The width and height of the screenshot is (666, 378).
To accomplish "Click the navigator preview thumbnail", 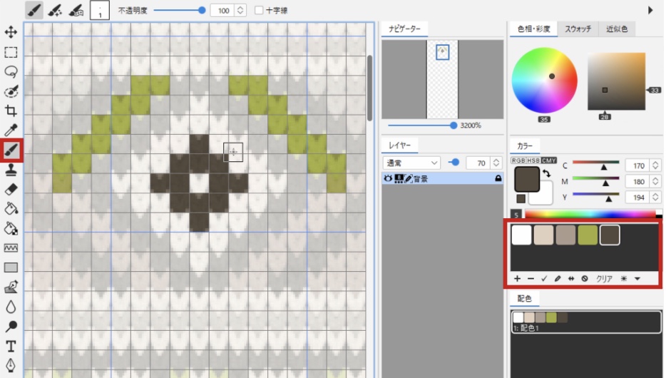I will point(442,79).
